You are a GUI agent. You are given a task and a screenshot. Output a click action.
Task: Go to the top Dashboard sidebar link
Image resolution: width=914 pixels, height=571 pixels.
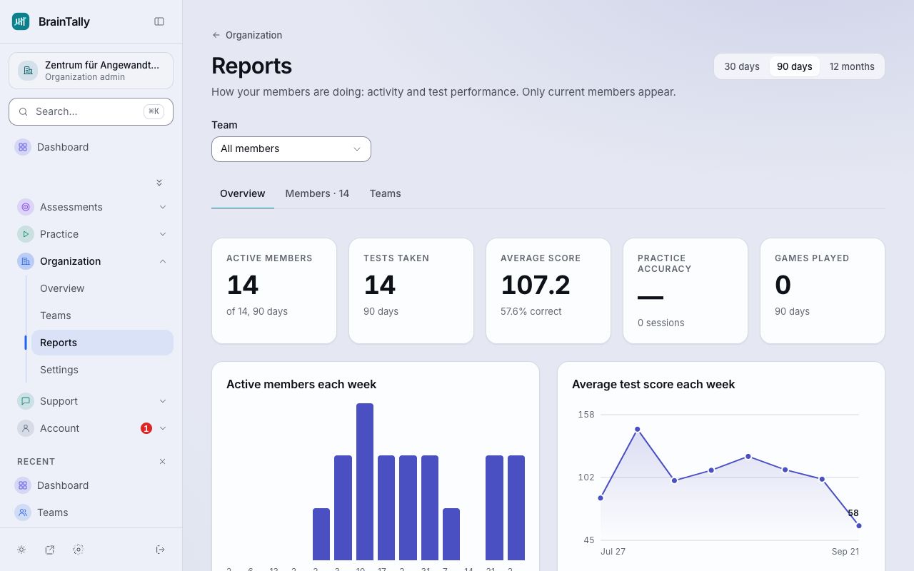91,147
